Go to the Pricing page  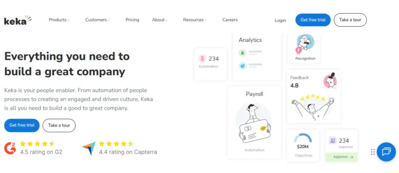coord(132,20)
